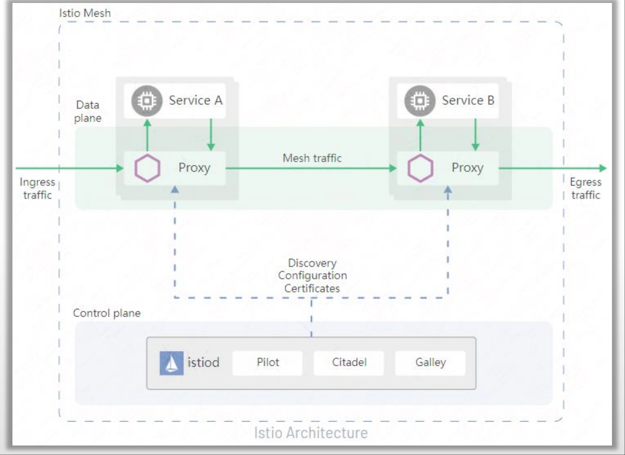Image resolution: width=625 pixels, height=455 pixels.
Task: Click the Proxy label under Service B
Action: pyautogui.click(x=468, y=168)
